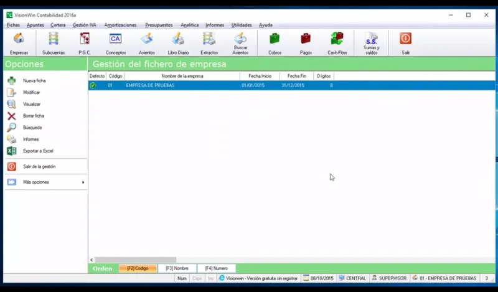Click the Dígitos column header
Image resolution: width=498 pixels, height=292 pixels.
(x=324, y=76)
